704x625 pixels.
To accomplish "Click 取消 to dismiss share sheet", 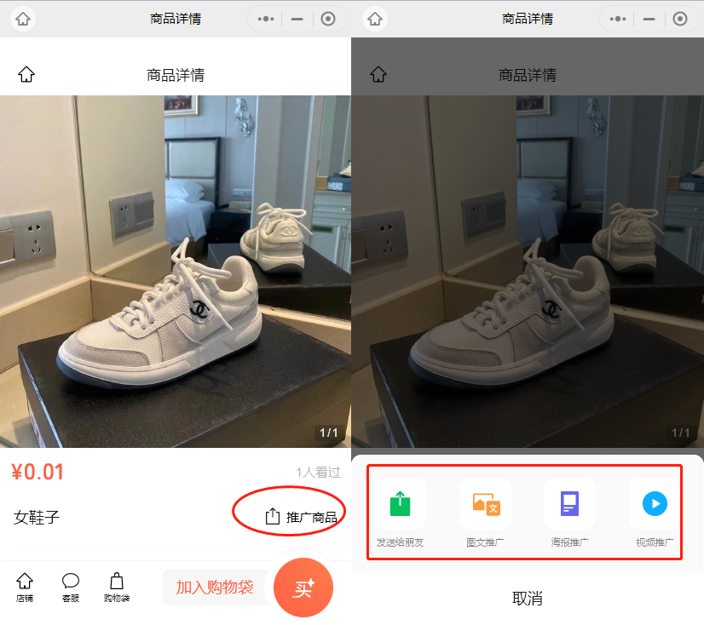I will (x=528, y=599).
